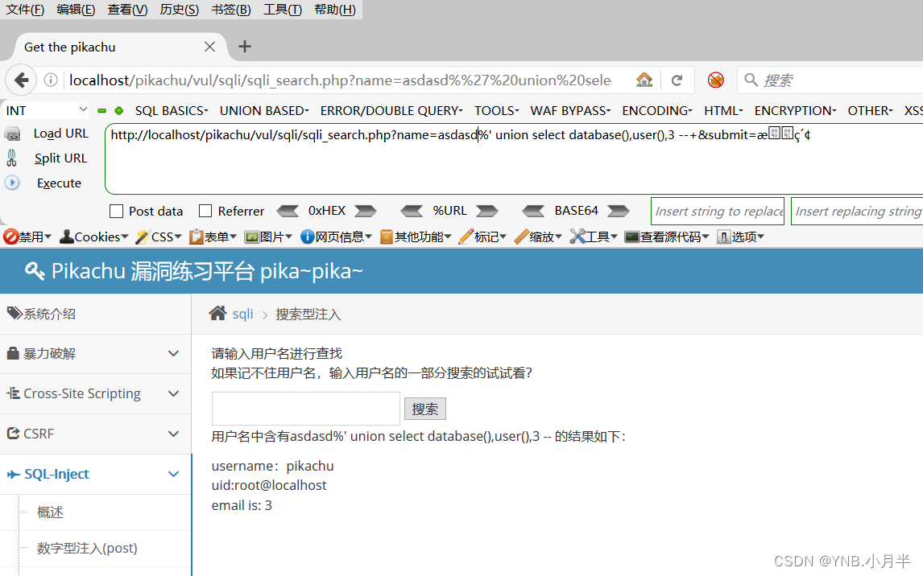Click the username search input field
Viewport: 923px width, 576px height.
305,409
